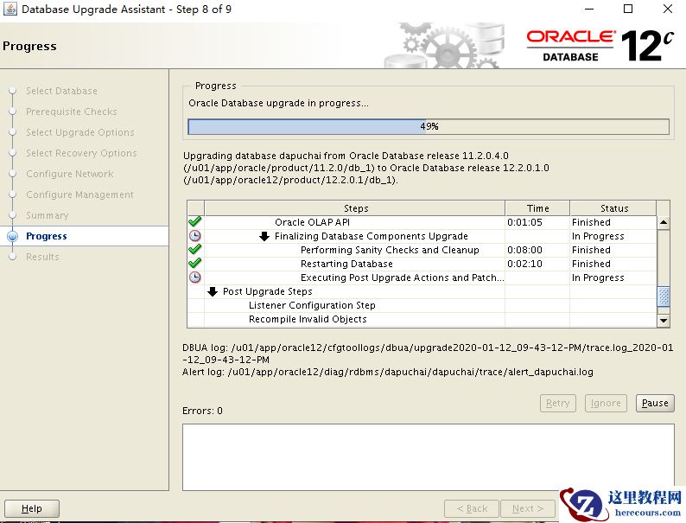Image resolution: width=686 pixels, height=523 pixels.
Task: Select the Select Upgrade Options step
Action: pyautogui.click(x=80, y=132)
